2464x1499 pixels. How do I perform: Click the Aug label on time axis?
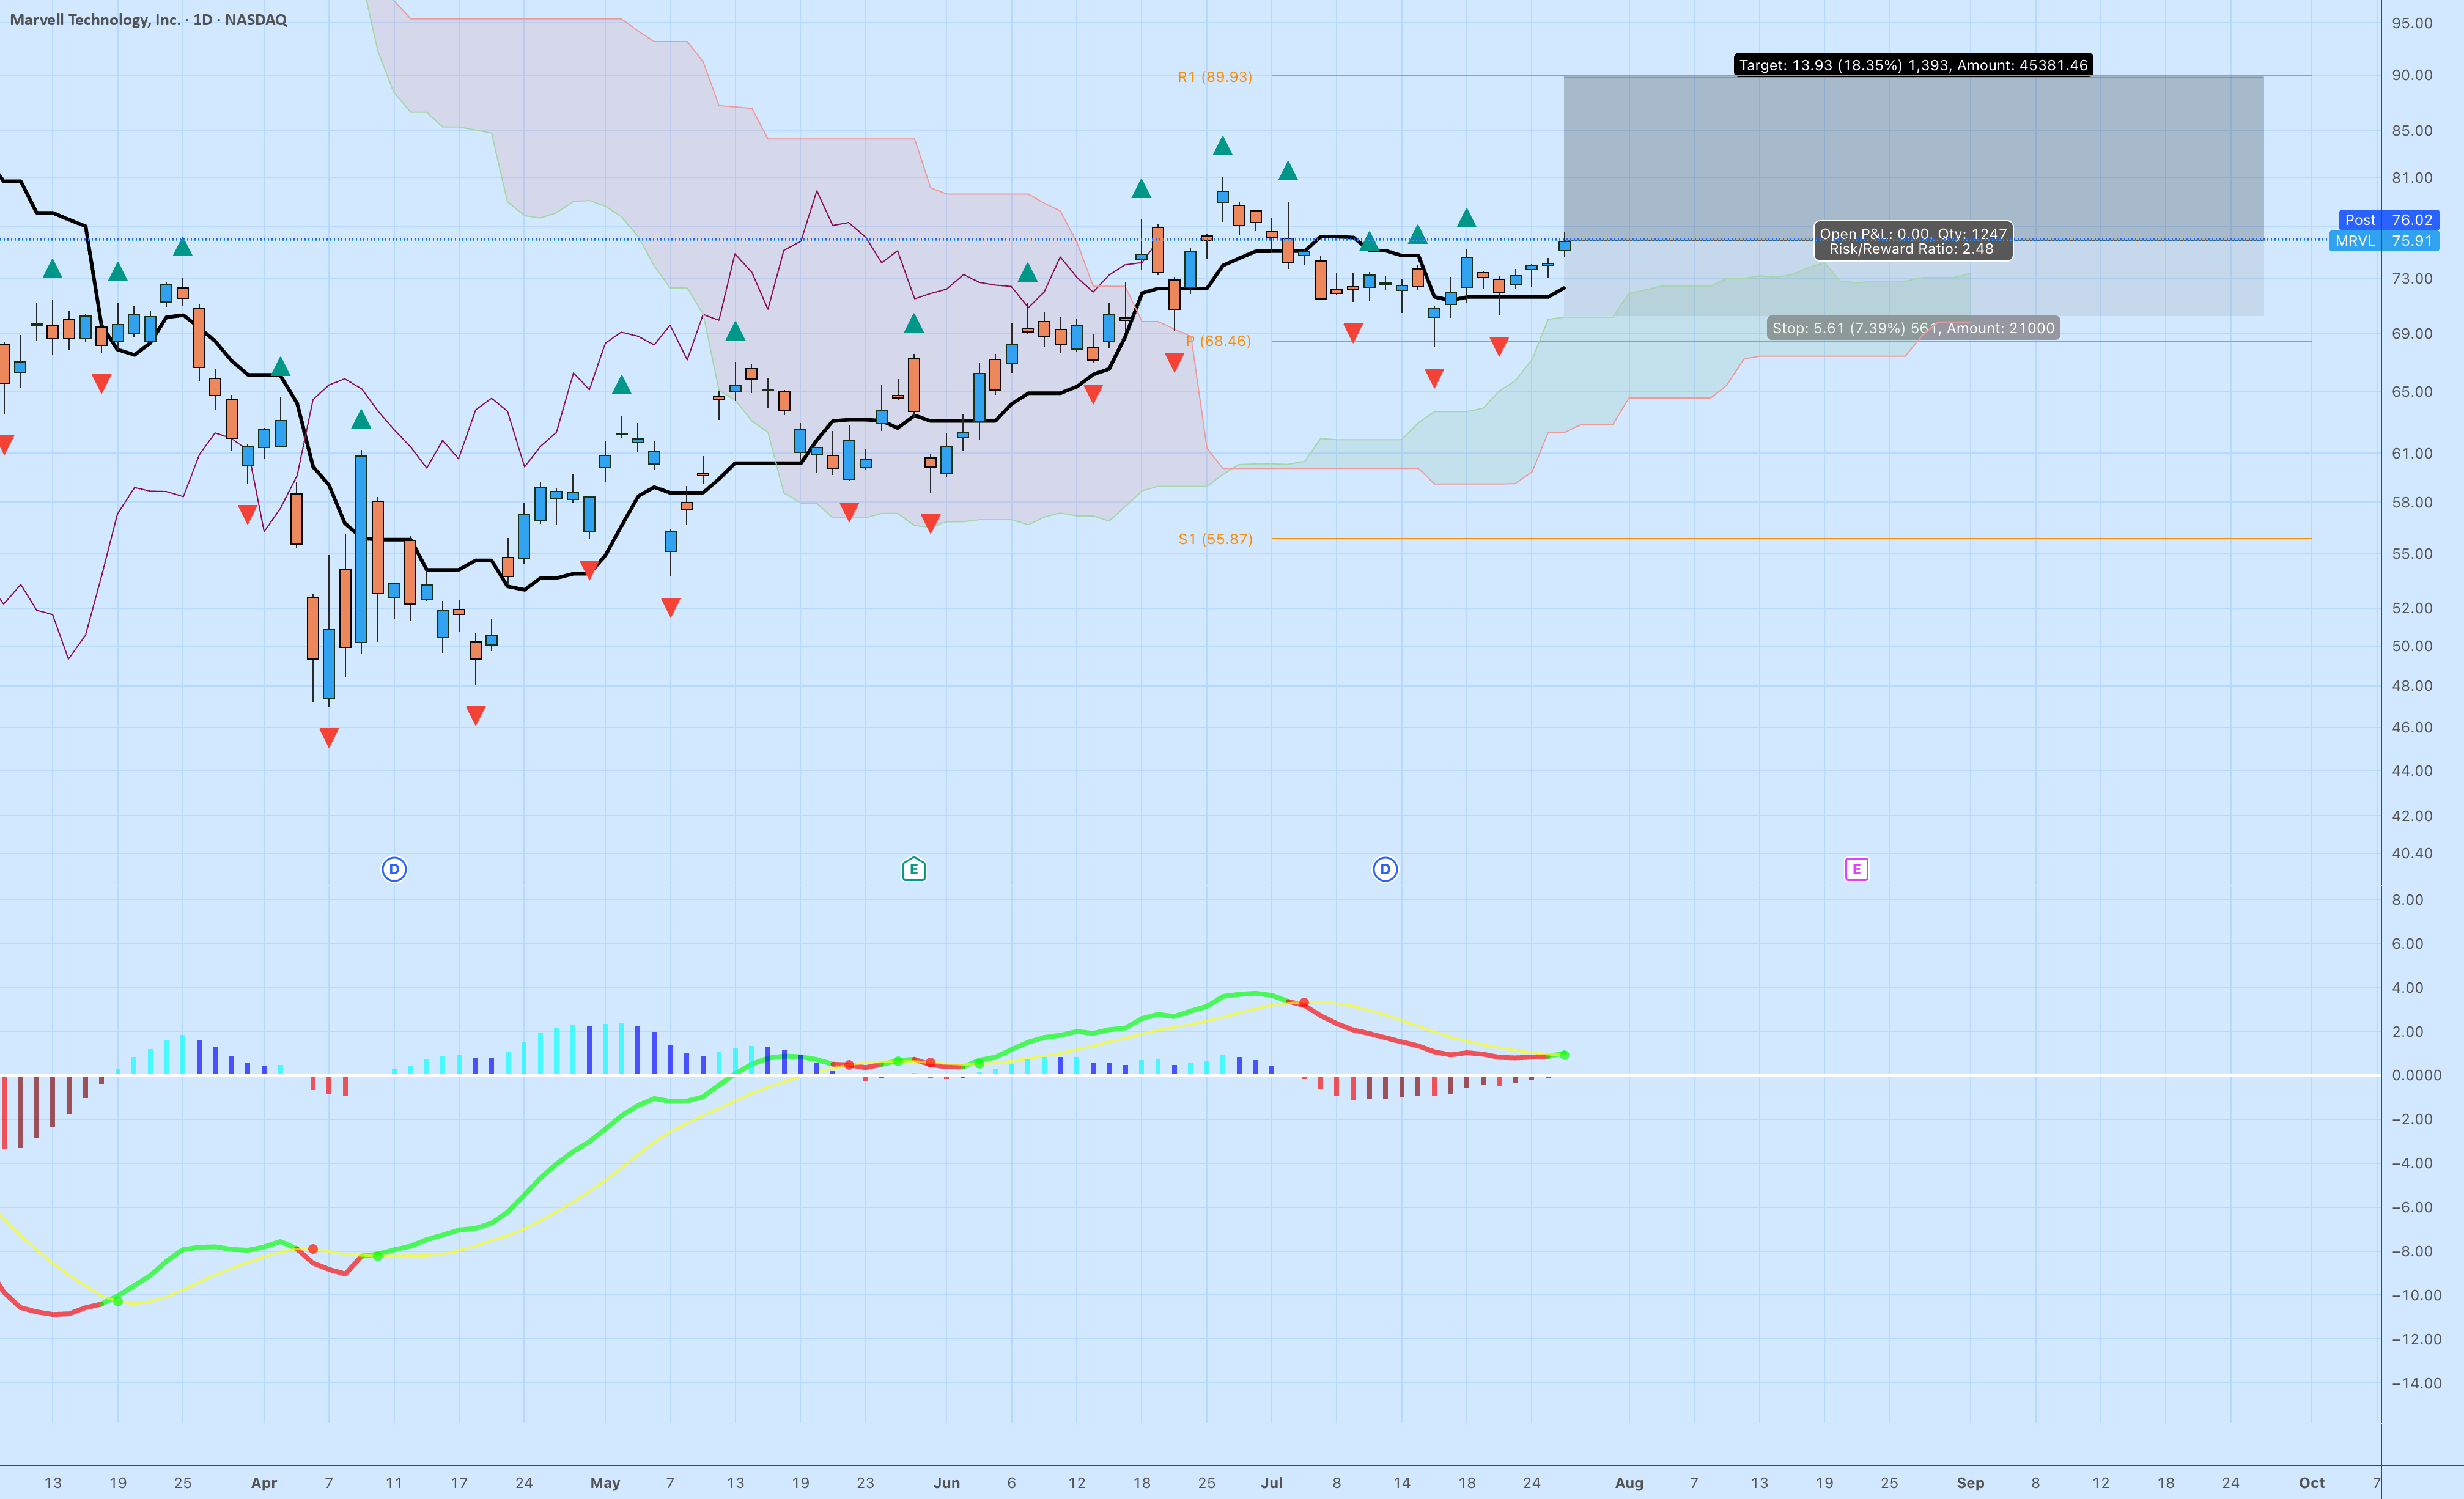click(x=1629, y=1483)
